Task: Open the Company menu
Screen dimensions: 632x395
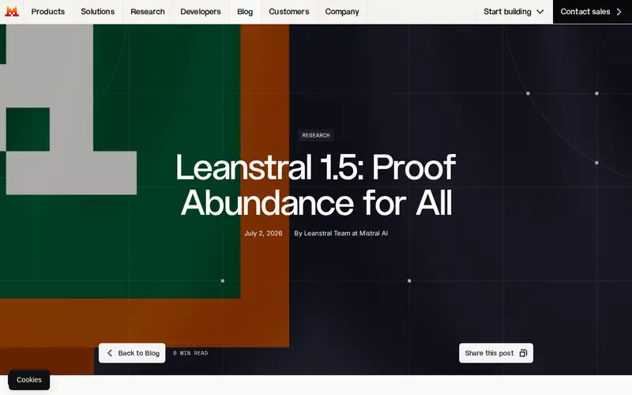Action: (x=342, y=12)
